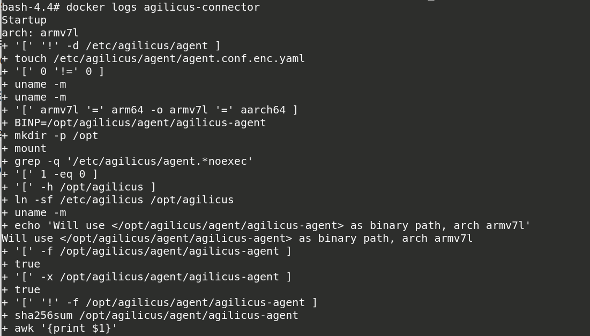Select the "Startup" log line

pyautogui.click(x=24, y=20)
